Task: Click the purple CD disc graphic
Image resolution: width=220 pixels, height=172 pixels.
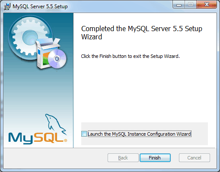Action: (57, 59)
